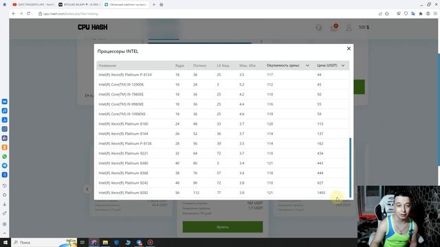Select row Intel Xeon Platinum P-8136

click(x=223, y=143)
